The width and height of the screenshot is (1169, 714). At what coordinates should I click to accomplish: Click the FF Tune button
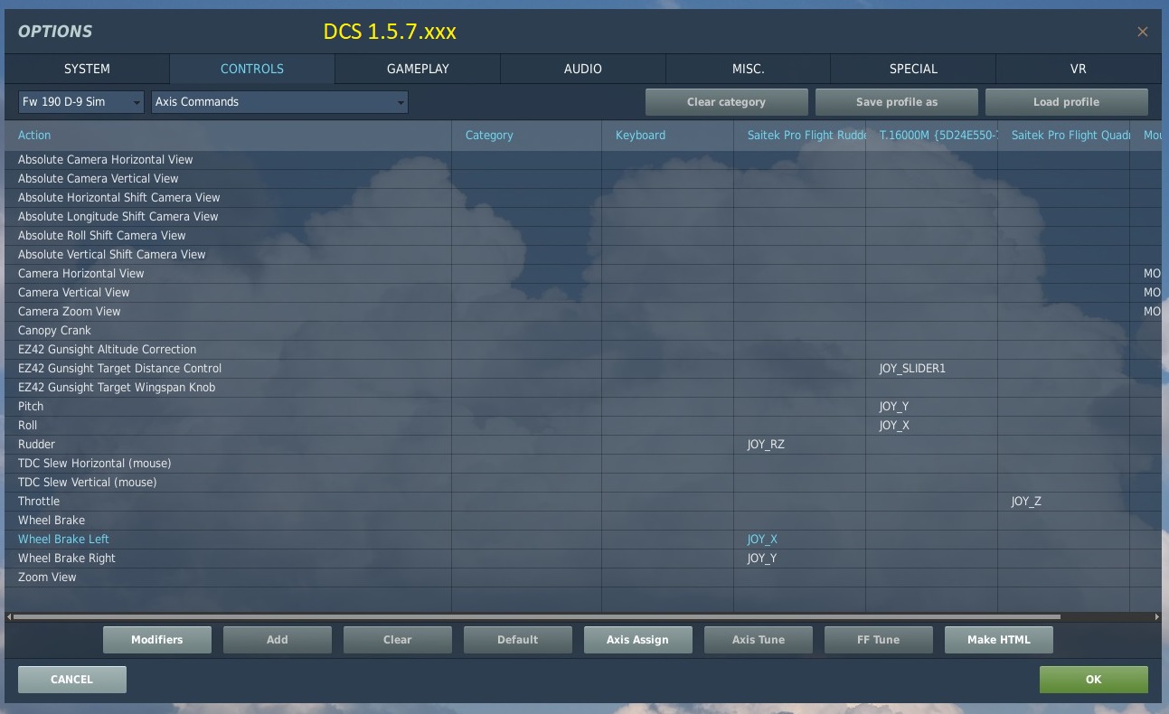[878, 640]
